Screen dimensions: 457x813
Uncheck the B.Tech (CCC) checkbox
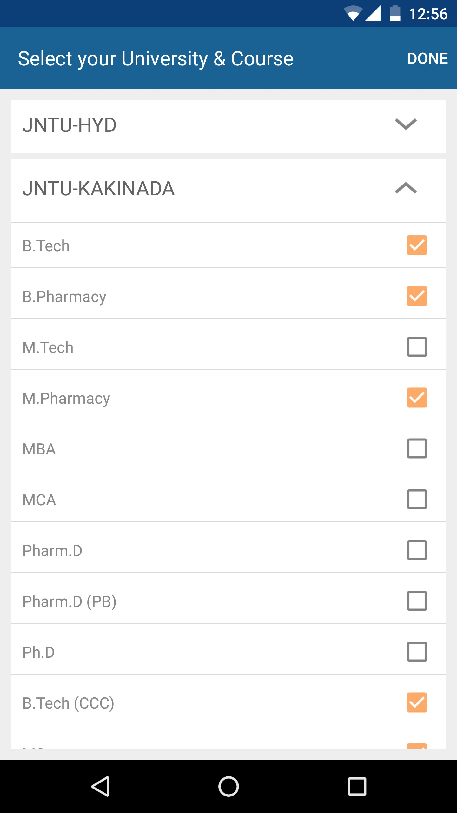[417, 702]
